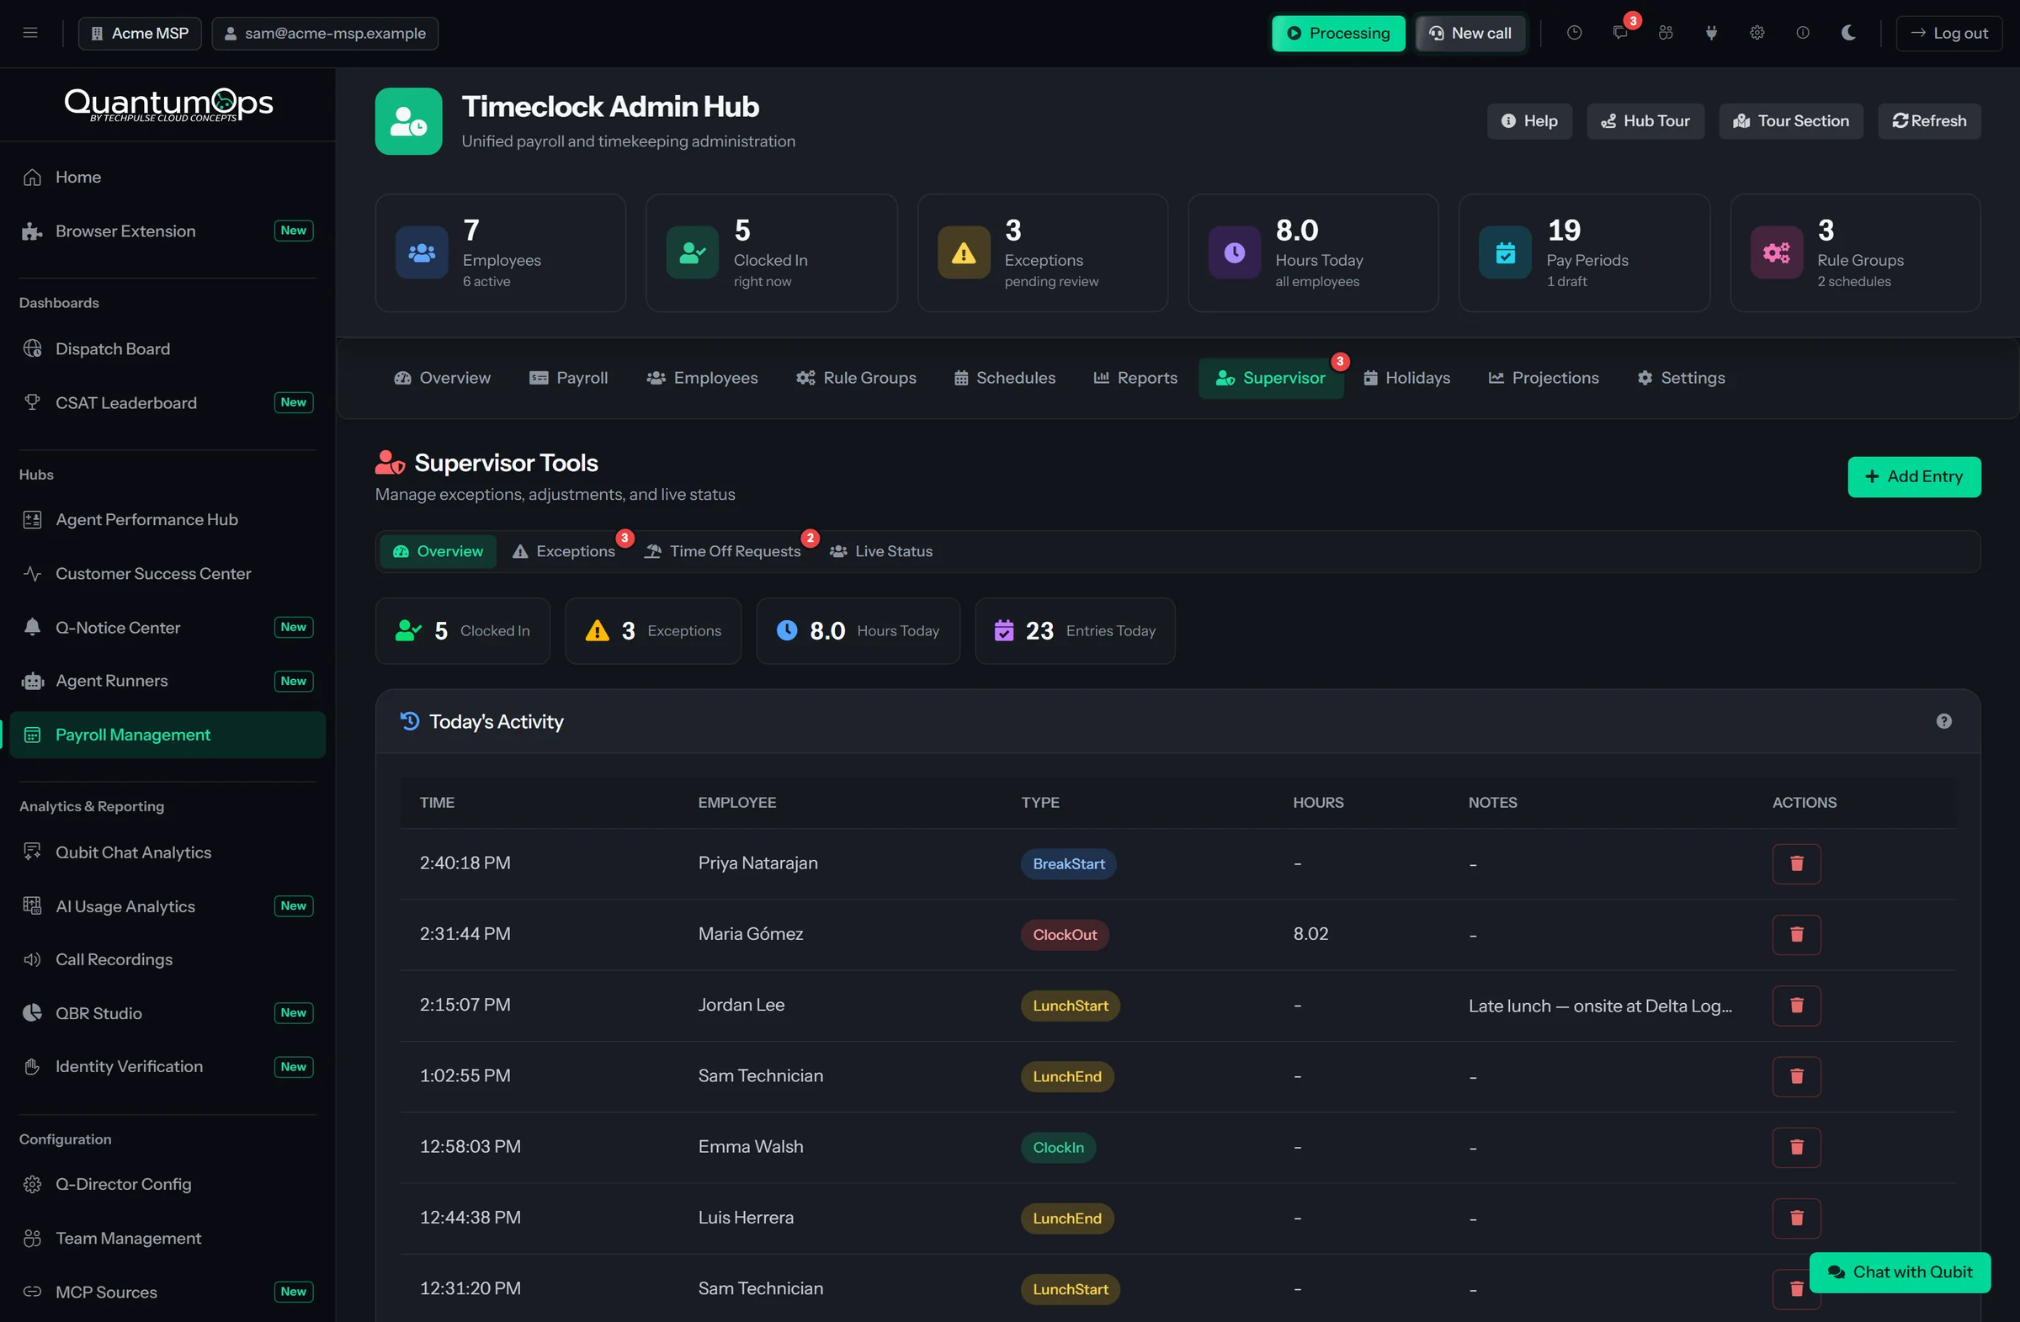
Task: Switch to the Rule Groups tab
Action: pos(856,379)
